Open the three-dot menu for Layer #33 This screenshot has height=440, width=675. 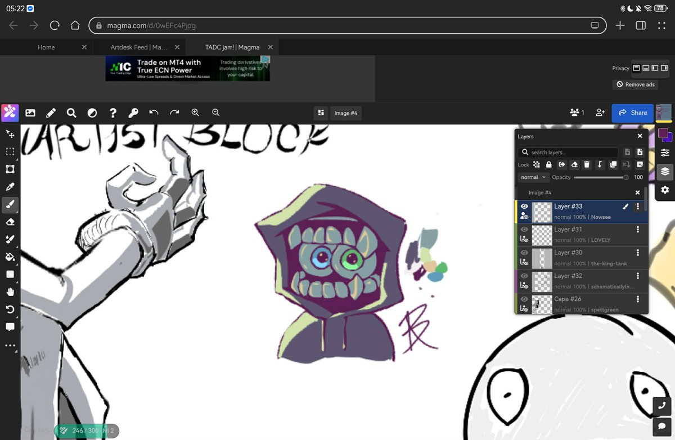(x=638, y=206)
